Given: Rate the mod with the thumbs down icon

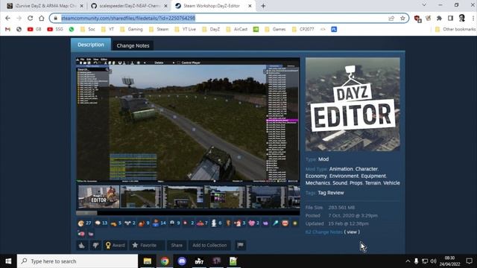Looking at the screenshot, I should 95,245.
